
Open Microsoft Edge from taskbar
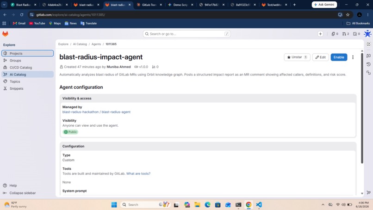(x=207, y=204)
